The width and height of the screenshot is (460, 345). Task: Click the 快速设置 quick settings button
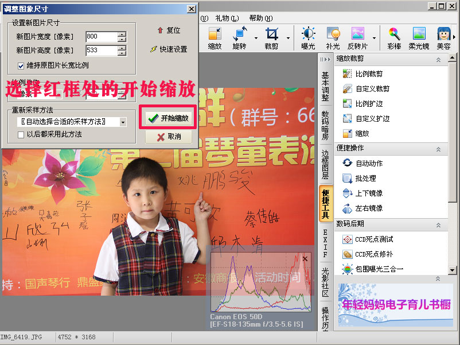[x=169, y=49]
